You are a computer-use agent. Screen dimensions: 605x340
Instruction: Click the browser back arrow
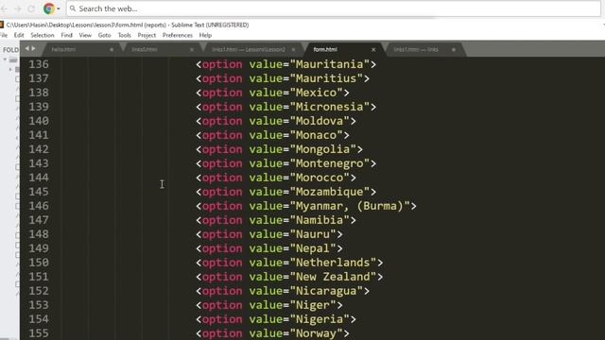pyautogui.click(x=5, y=8)
